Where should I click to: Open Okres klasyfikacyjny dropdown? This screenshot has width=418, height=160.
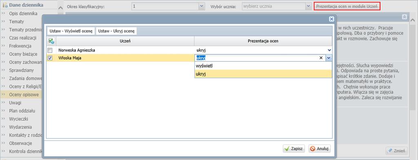(x=202, y=6)
